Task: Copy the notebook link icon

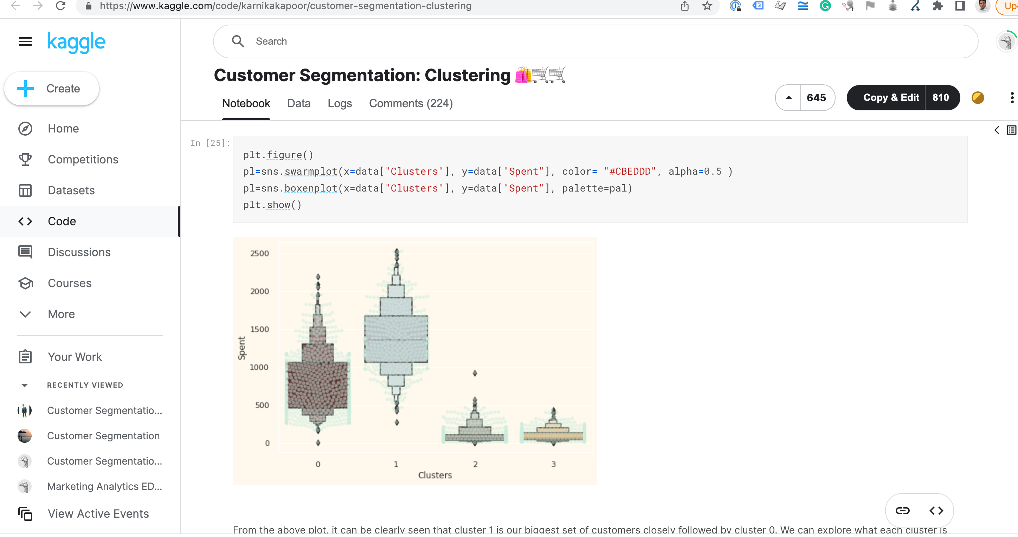Action: tap(902, 510)
